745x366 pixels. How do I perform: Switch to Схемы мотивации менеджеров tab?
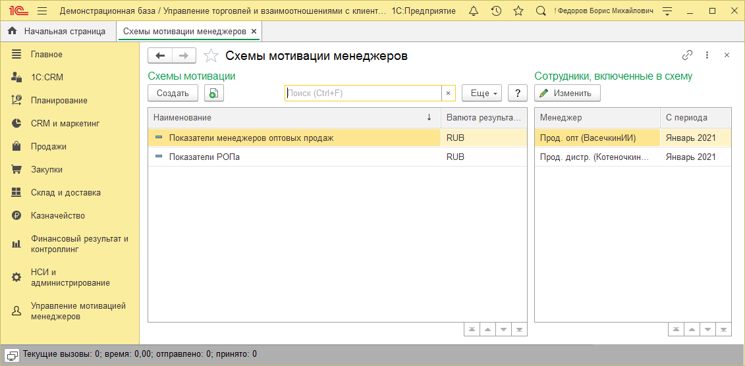click(184, 32)
